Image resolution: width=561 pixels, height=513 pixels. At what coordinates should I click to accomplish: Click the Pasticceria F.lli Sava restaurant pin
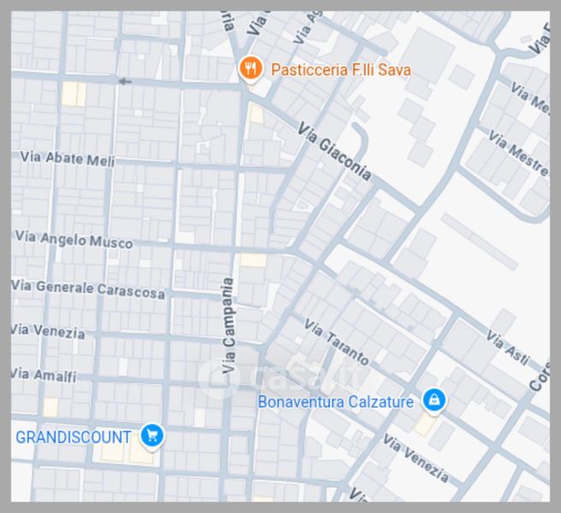pos(251,68)
